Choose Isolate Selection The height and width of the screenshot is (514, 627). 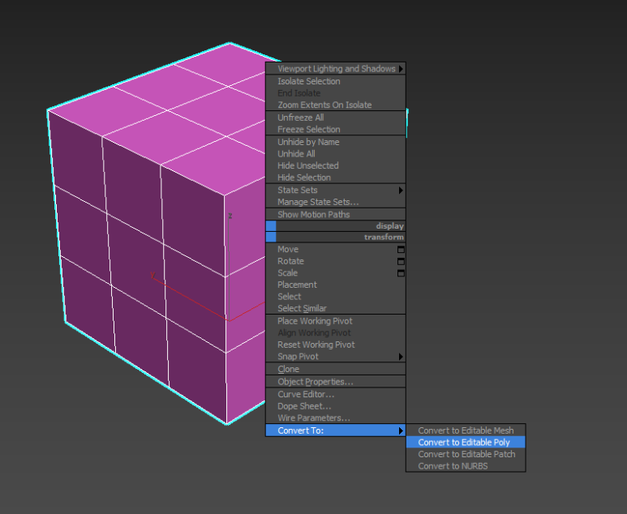click(x=336, y=81)
